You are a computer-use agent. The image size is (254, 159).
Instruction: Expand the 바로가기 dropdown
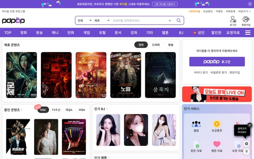[244, 11]
